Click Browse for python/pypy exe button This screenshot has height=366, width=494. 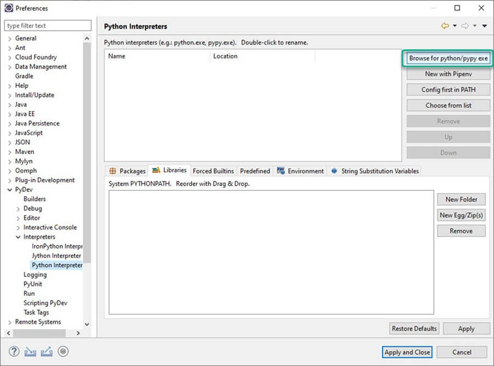[448, 58]
